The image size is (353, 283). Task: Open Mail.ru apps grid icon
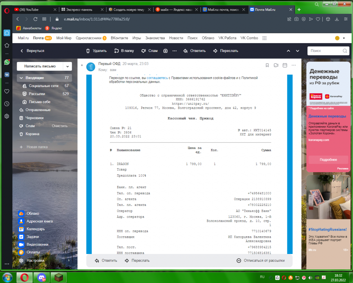264,38
